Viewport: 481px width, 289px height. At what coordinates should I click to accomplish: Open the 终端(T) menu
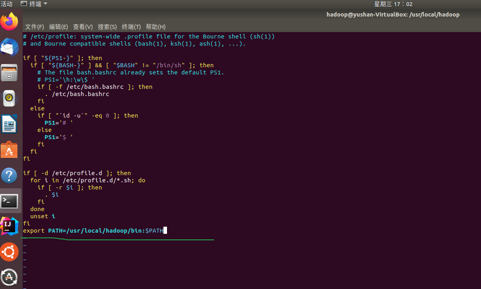click(131, 27)
